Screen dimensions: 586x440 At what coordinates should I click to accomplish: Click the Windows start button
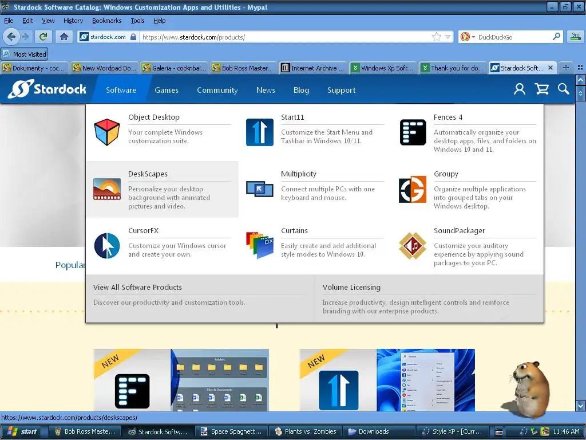[21, 431]
